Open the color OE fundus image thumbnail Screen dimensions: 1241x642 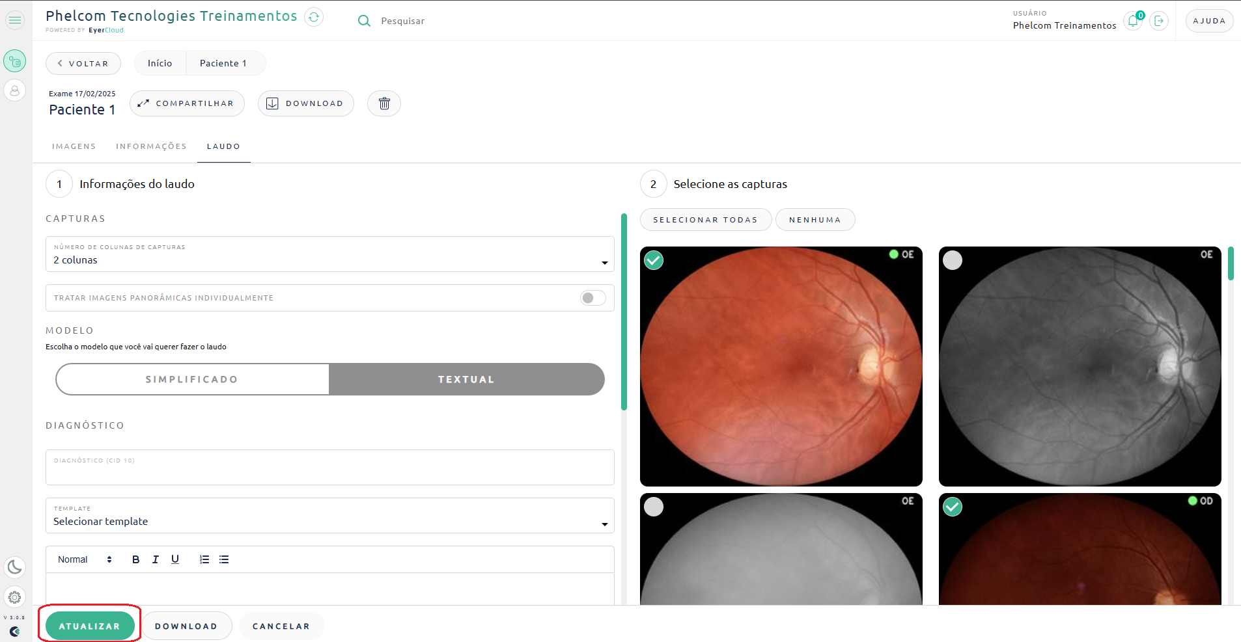(x=781, y=366)
